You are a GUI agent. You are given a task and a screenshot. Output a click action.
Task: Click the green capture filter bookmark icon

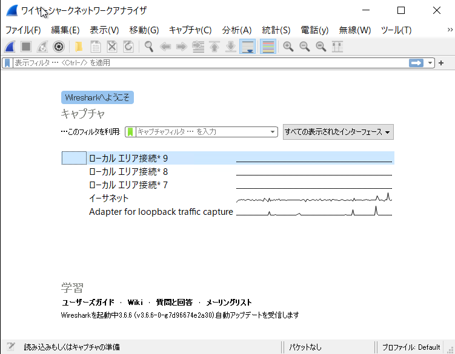(x=130, y=132)
